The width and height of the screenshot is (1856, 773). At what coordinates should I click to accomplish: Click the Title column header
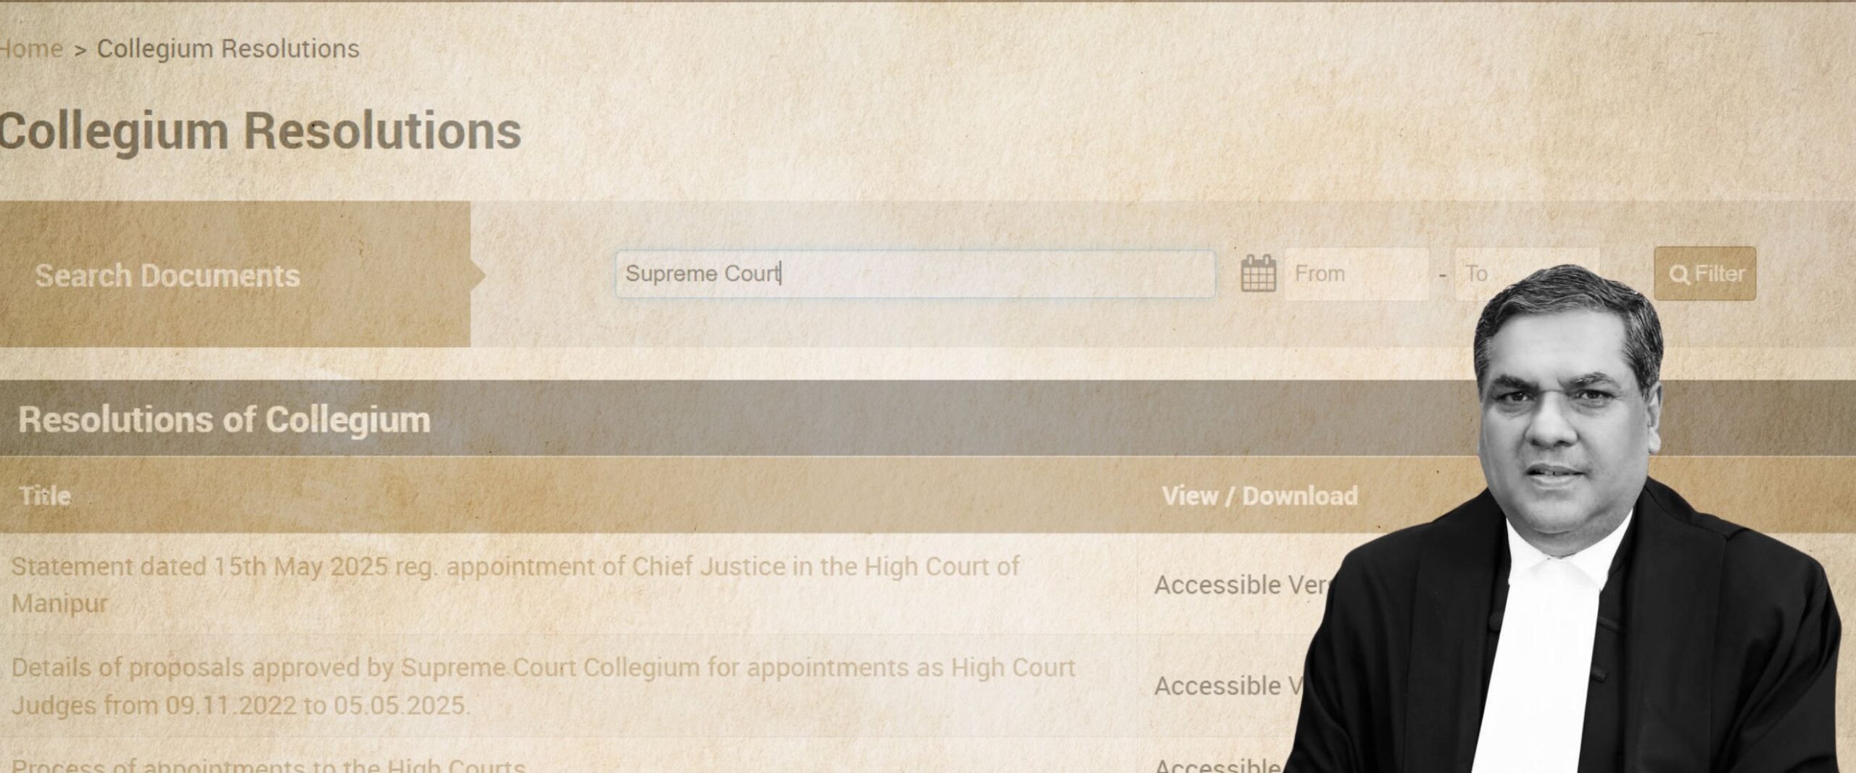45,496
